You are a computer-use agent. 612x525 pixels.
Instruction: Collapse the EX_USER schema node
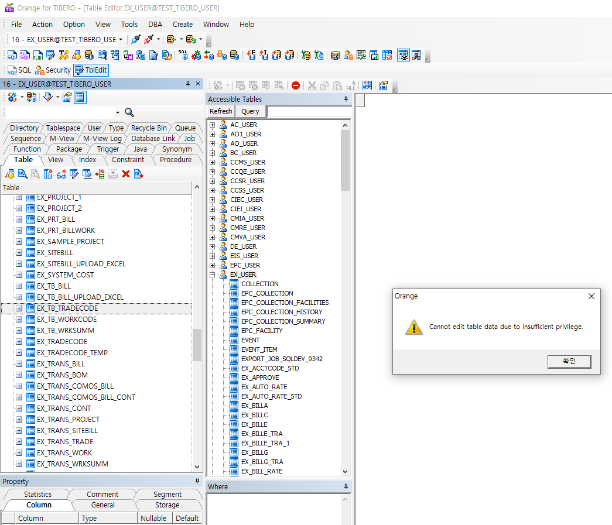(x=213, y=274)
